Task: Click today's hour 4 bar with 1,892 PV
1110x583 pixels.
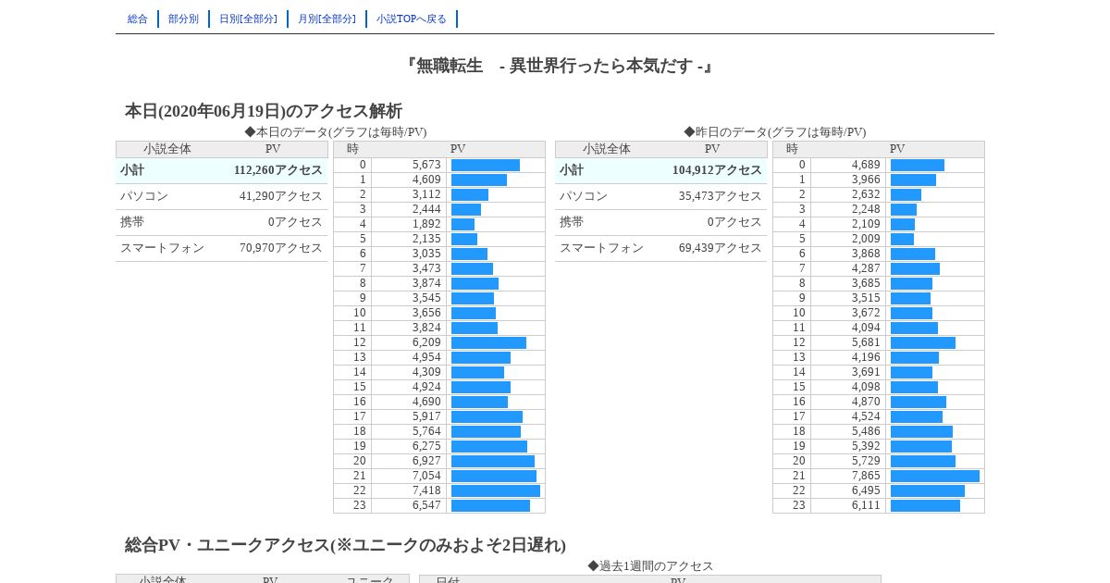Action: coord(462,224)
